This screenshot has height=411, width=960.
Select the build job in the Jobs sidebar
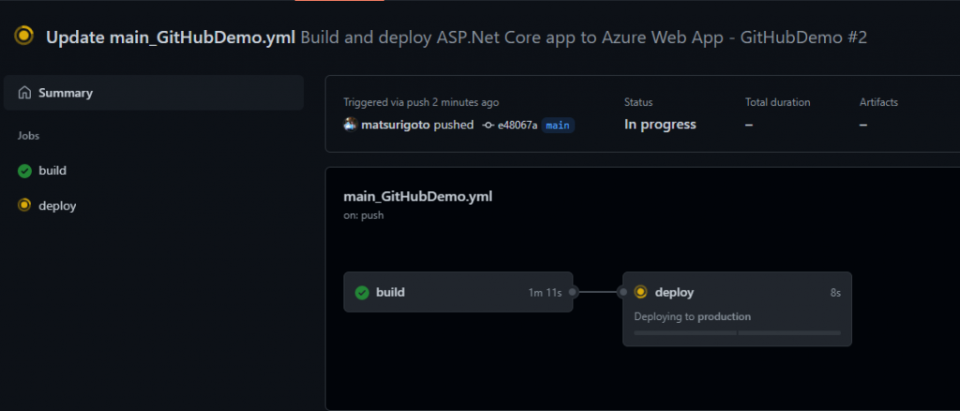[x=52, y=170]
